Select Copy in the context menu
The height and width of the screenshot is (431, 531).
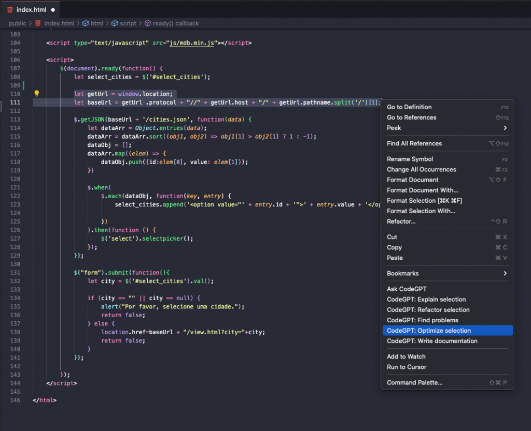[x=448, y=248]
